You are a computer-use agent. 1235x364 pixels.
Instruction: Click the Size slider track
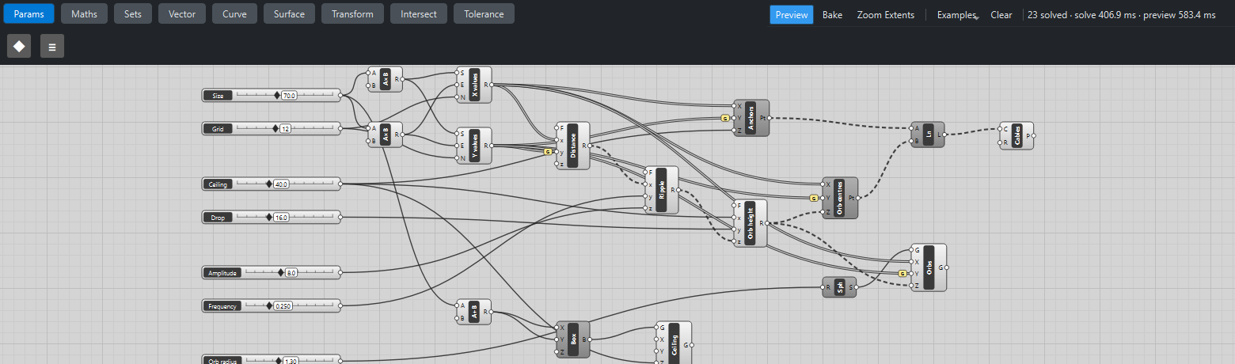coord(285,95)
